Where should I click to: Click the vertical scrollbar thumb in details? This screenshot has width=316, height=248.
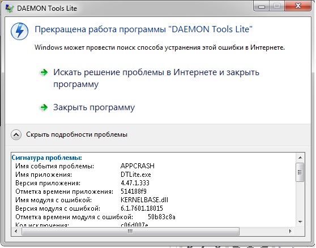pyautogui.click(x=300, y=172)
